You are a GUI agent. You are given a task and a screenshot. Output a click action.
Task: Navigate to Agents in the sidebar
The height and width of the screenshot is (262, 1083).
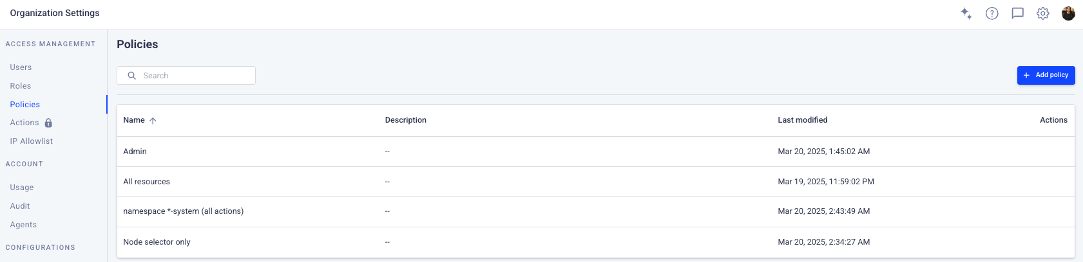23,225
